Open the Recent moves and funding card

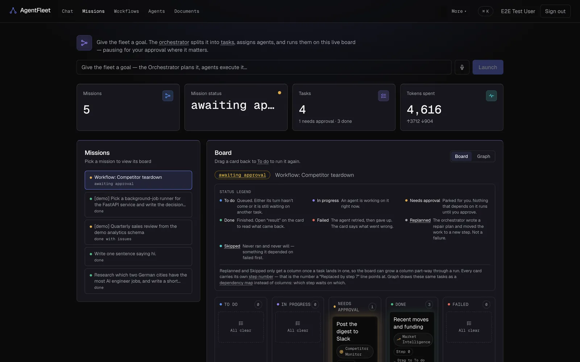412,337
